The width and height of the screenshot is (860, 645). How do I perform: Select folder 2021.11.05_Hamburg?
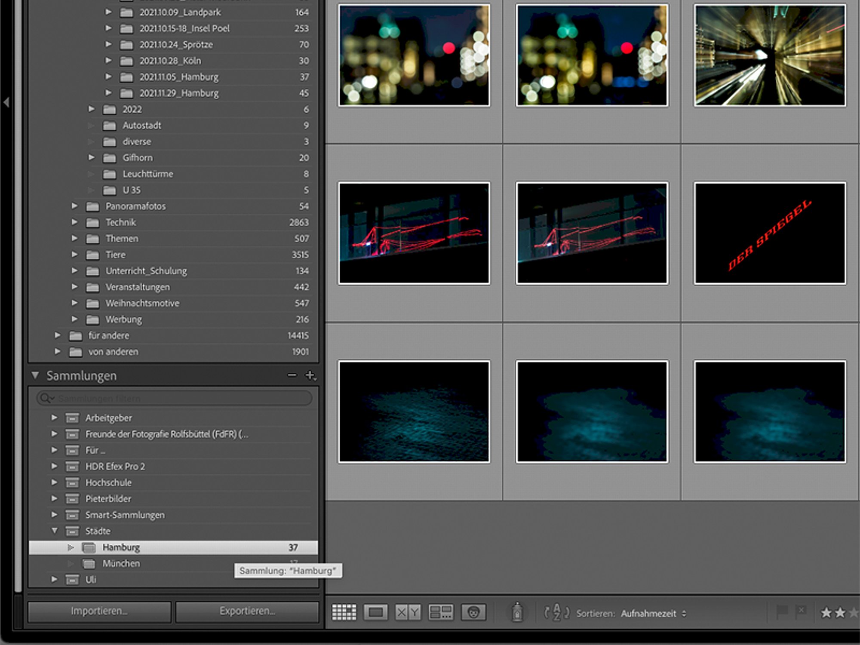click(179, 77)
